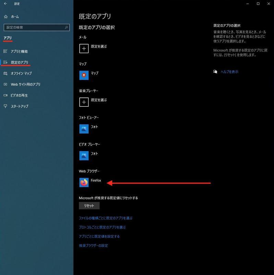Focus the 設定の検索 search box
Screen dimensions: 274x275
click(37, 27)
